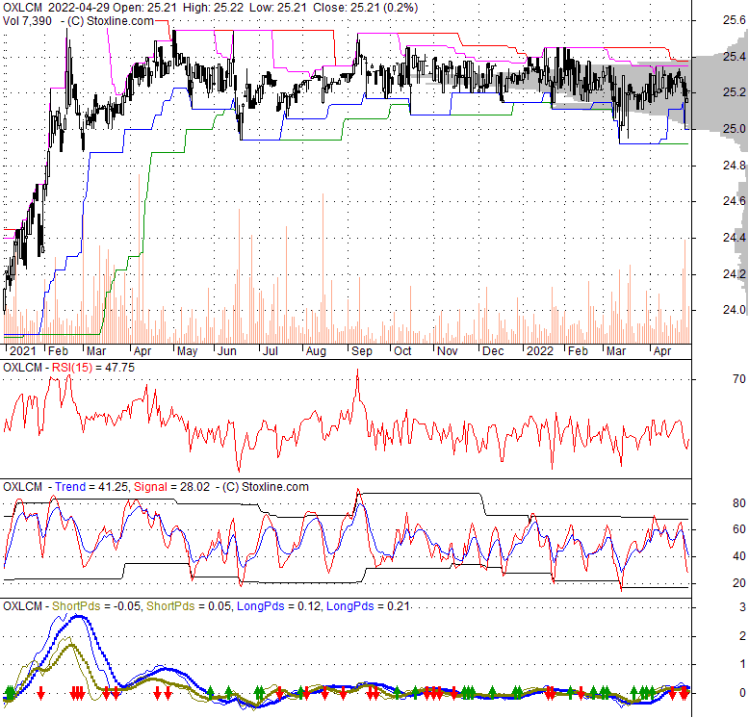Click the 24.8 price axis label
749x718 pixels.
coord(734,166)
